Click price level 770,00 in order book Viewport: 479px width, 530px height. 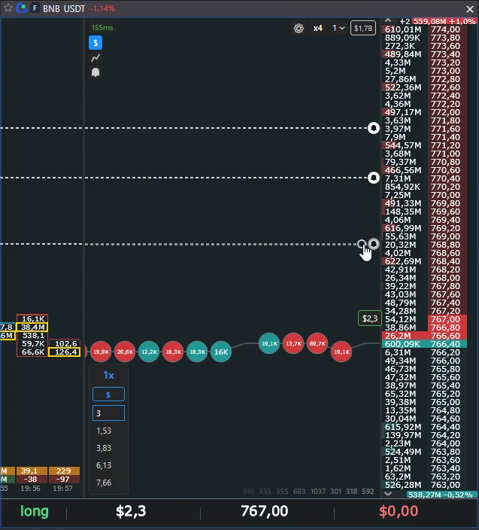445,195
